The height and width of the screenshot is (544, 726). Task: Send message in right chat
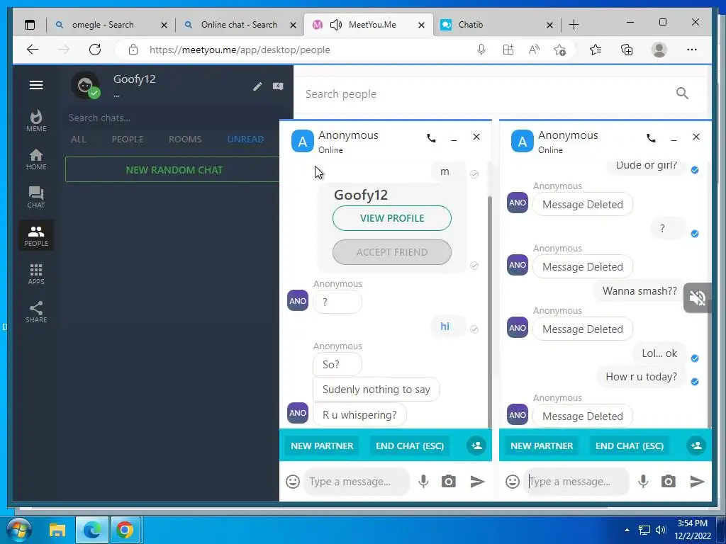[x=698, y=482]
